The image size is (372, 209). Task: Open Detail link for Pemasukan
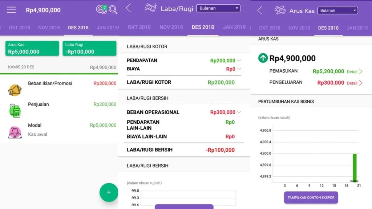tap(355, 72)
